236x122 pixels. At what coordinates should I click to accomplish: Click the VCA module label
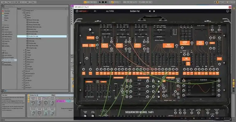pyautogui.click(x=200, y=43)
